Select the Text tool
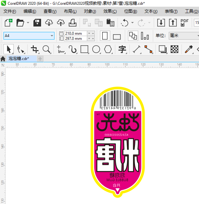The width and height of the screenshot is (199, 204). 122,49
